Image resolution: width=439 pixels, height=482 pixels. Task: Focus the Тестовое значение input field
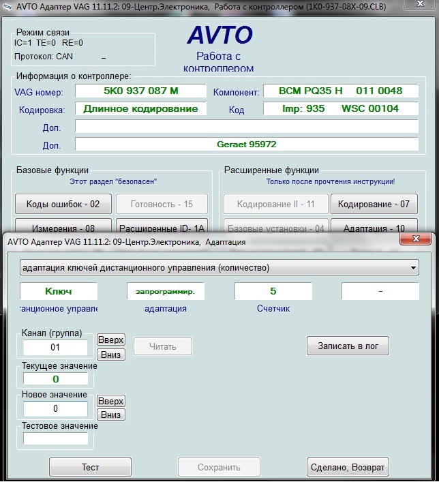[55, 438]
